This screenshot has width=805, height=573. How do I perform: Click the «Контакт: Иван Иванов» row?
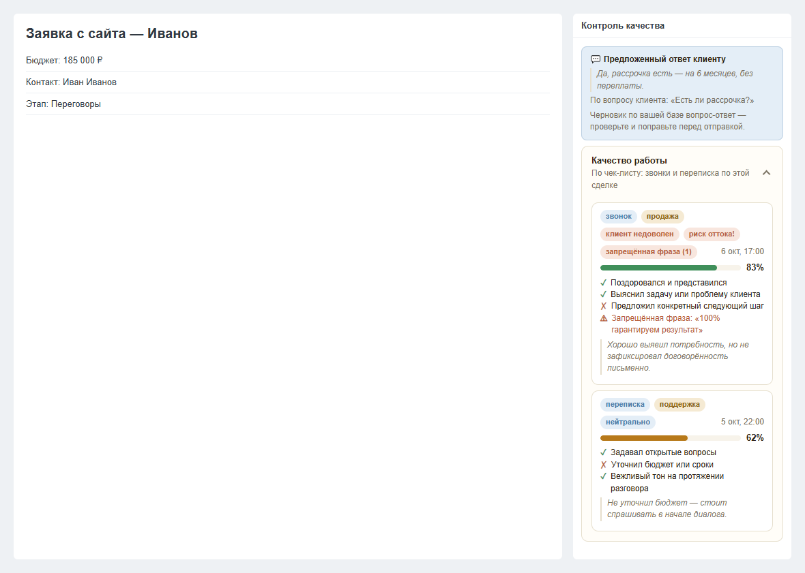click(288, 82)
